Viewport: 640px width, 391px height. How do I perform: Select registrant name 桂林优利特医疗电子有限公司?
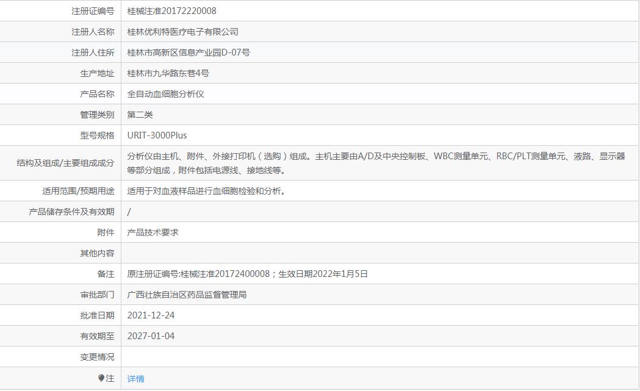182,32
